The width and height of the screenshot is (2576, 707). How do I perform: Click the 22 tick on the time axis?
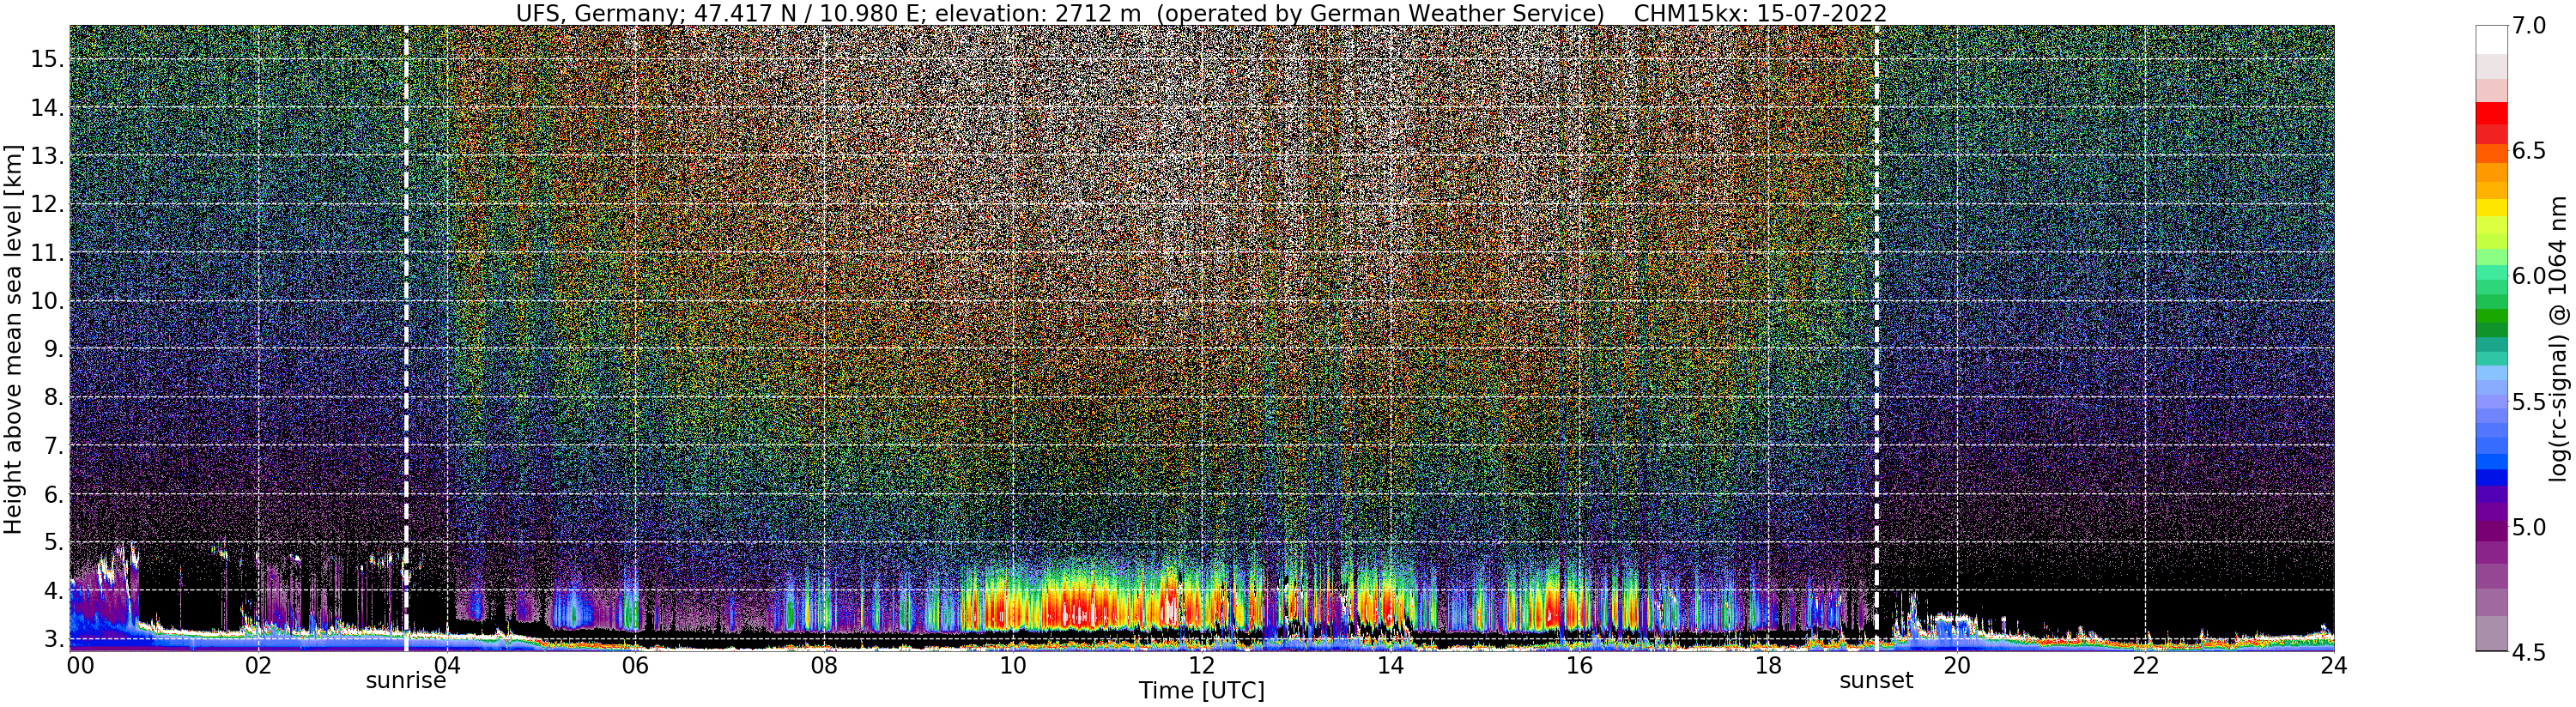pos(2146,666)
